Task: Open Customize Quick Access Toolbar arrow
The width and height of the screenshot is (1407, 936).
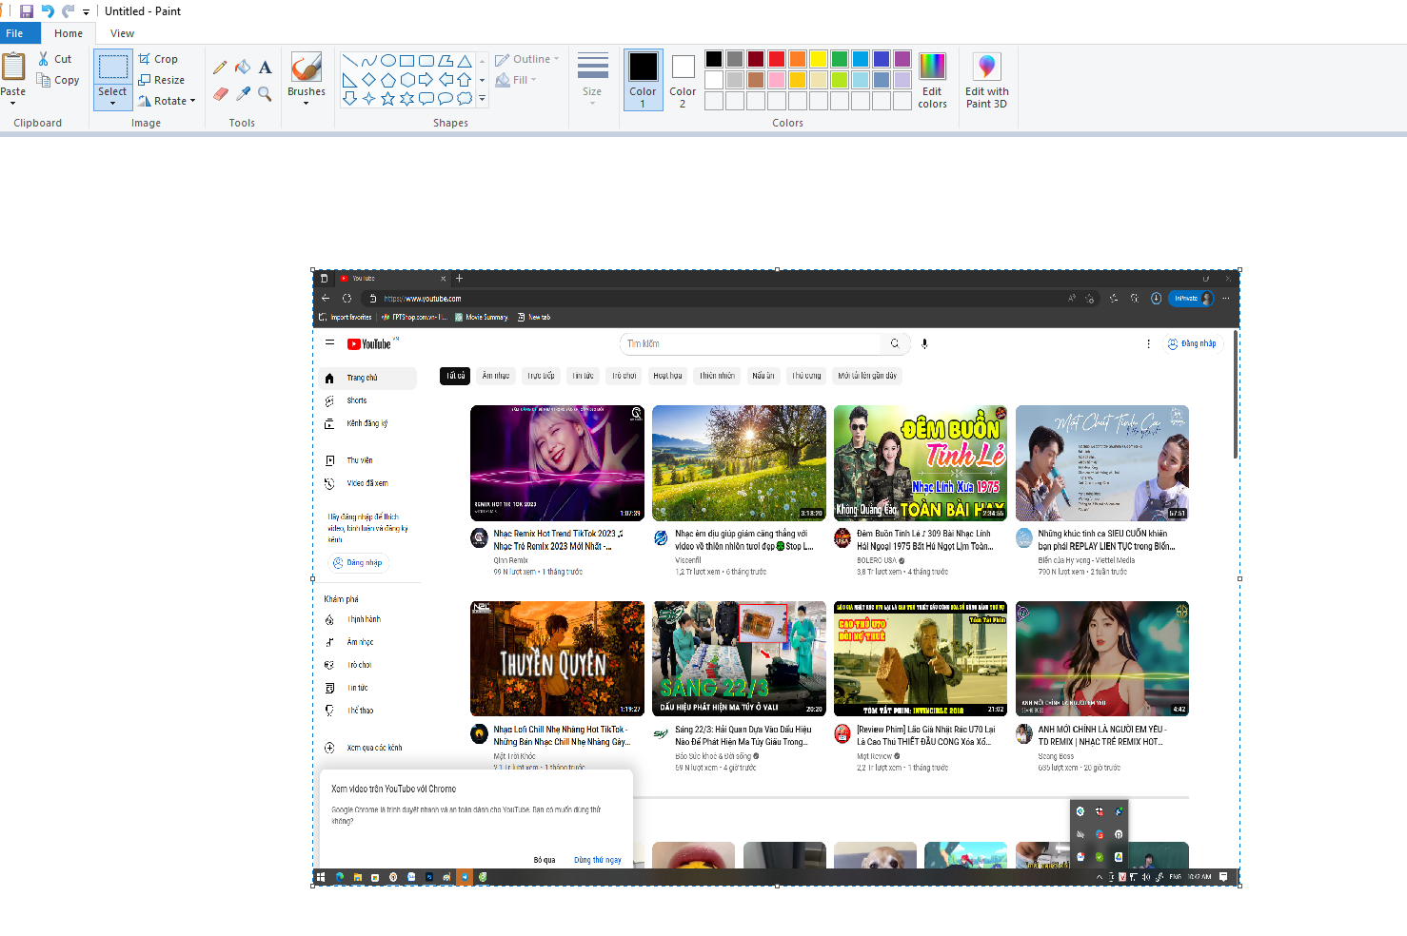Action: point(86,11)
